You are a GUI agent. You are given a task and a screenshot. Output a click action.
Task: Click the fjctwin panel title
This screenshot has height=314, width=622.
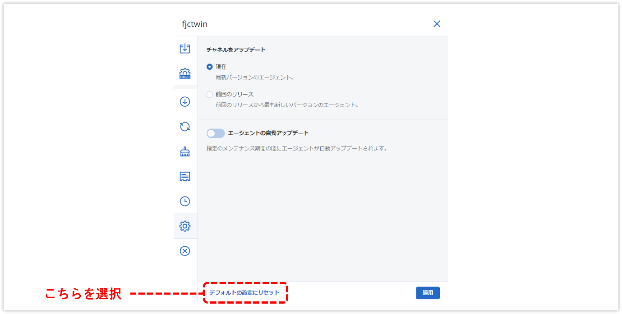click(x=195, y=24)
